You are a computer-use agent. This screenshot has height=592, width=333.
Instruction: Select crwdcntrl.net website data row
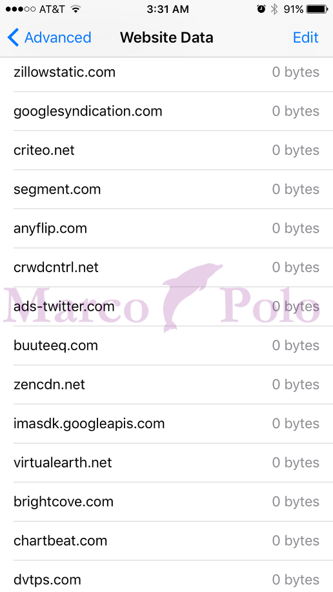pyautogui.click(x=166, y=268)
